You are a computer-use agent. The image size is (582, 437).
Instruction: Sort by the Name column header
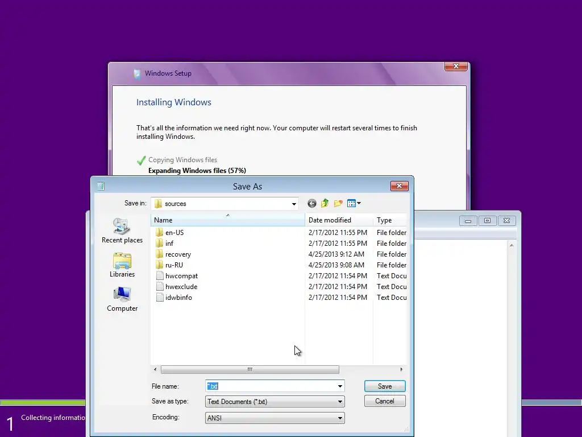[x=227, y=220]
